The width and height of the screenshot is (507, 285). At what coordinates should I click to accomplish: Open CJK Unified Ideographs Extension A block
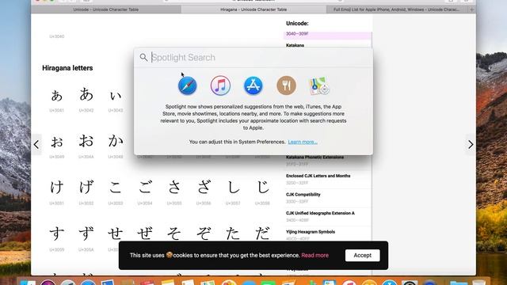click(320, 213)
